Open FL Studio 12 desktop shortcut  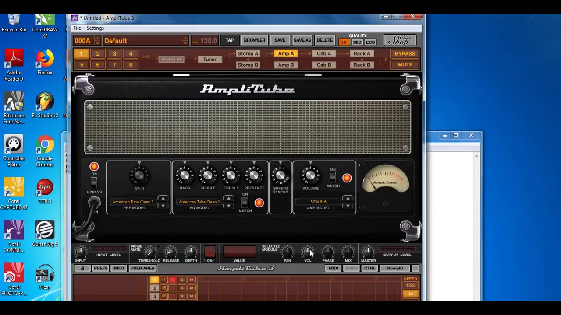click(x=45, y=105)
